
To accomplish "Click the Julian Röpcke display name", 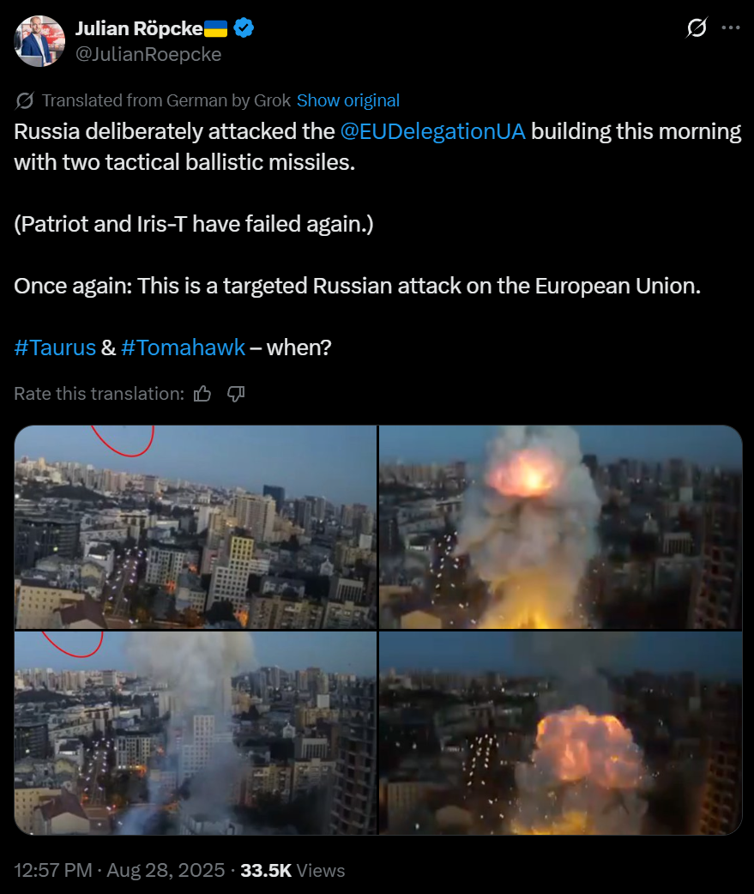I will pyautogui.click(x=139, y=28).
